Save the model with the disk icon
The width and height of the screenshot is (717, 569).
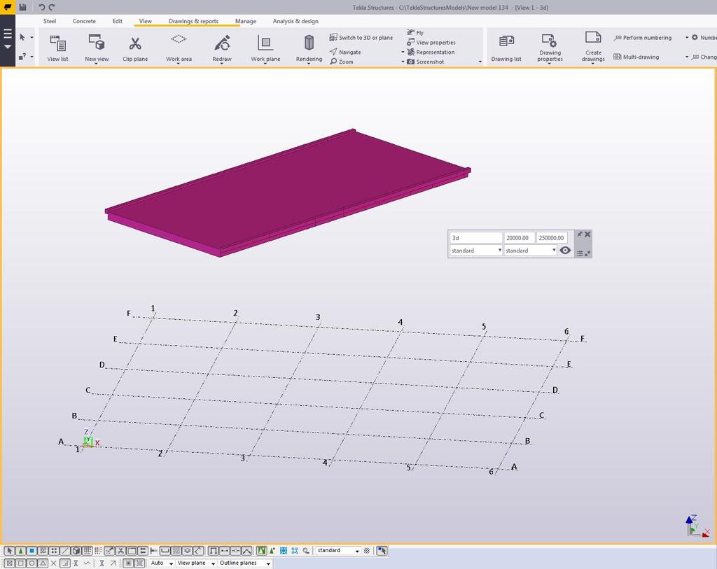22,7
